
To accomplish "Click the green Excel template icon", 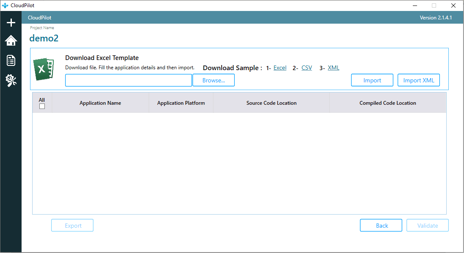I will [x=44, y=69].
